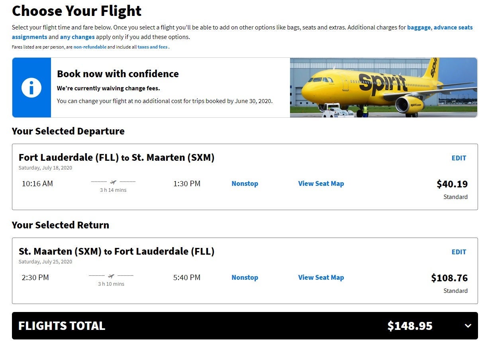Click the $40.19 Standard departure fare
484x347 pixels.
coord(452,184)
